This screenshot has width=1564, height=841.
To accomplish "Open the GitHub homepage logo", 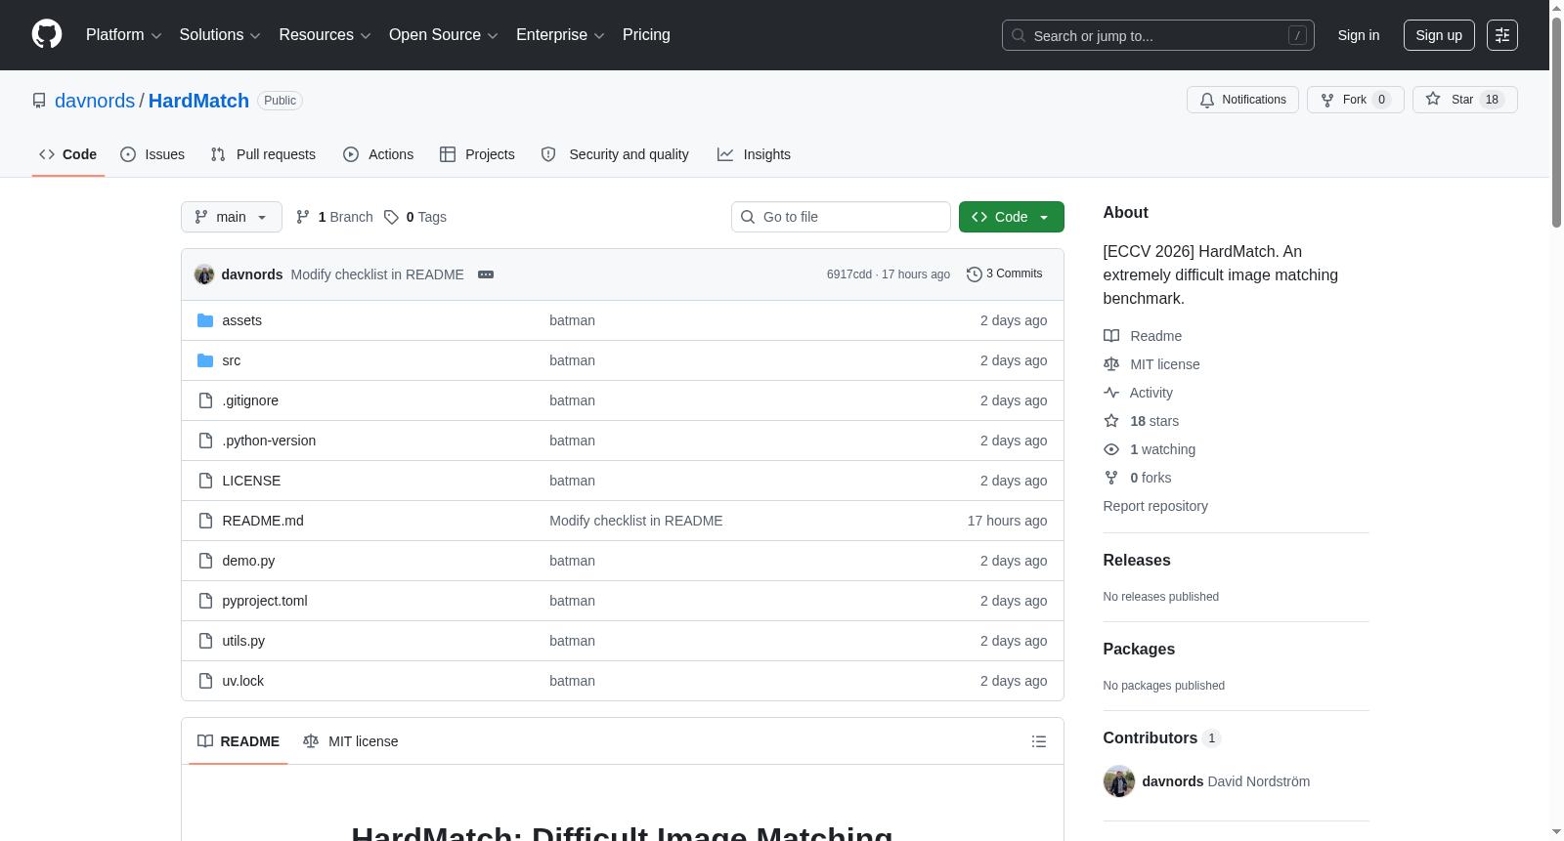I will [47, 35].
